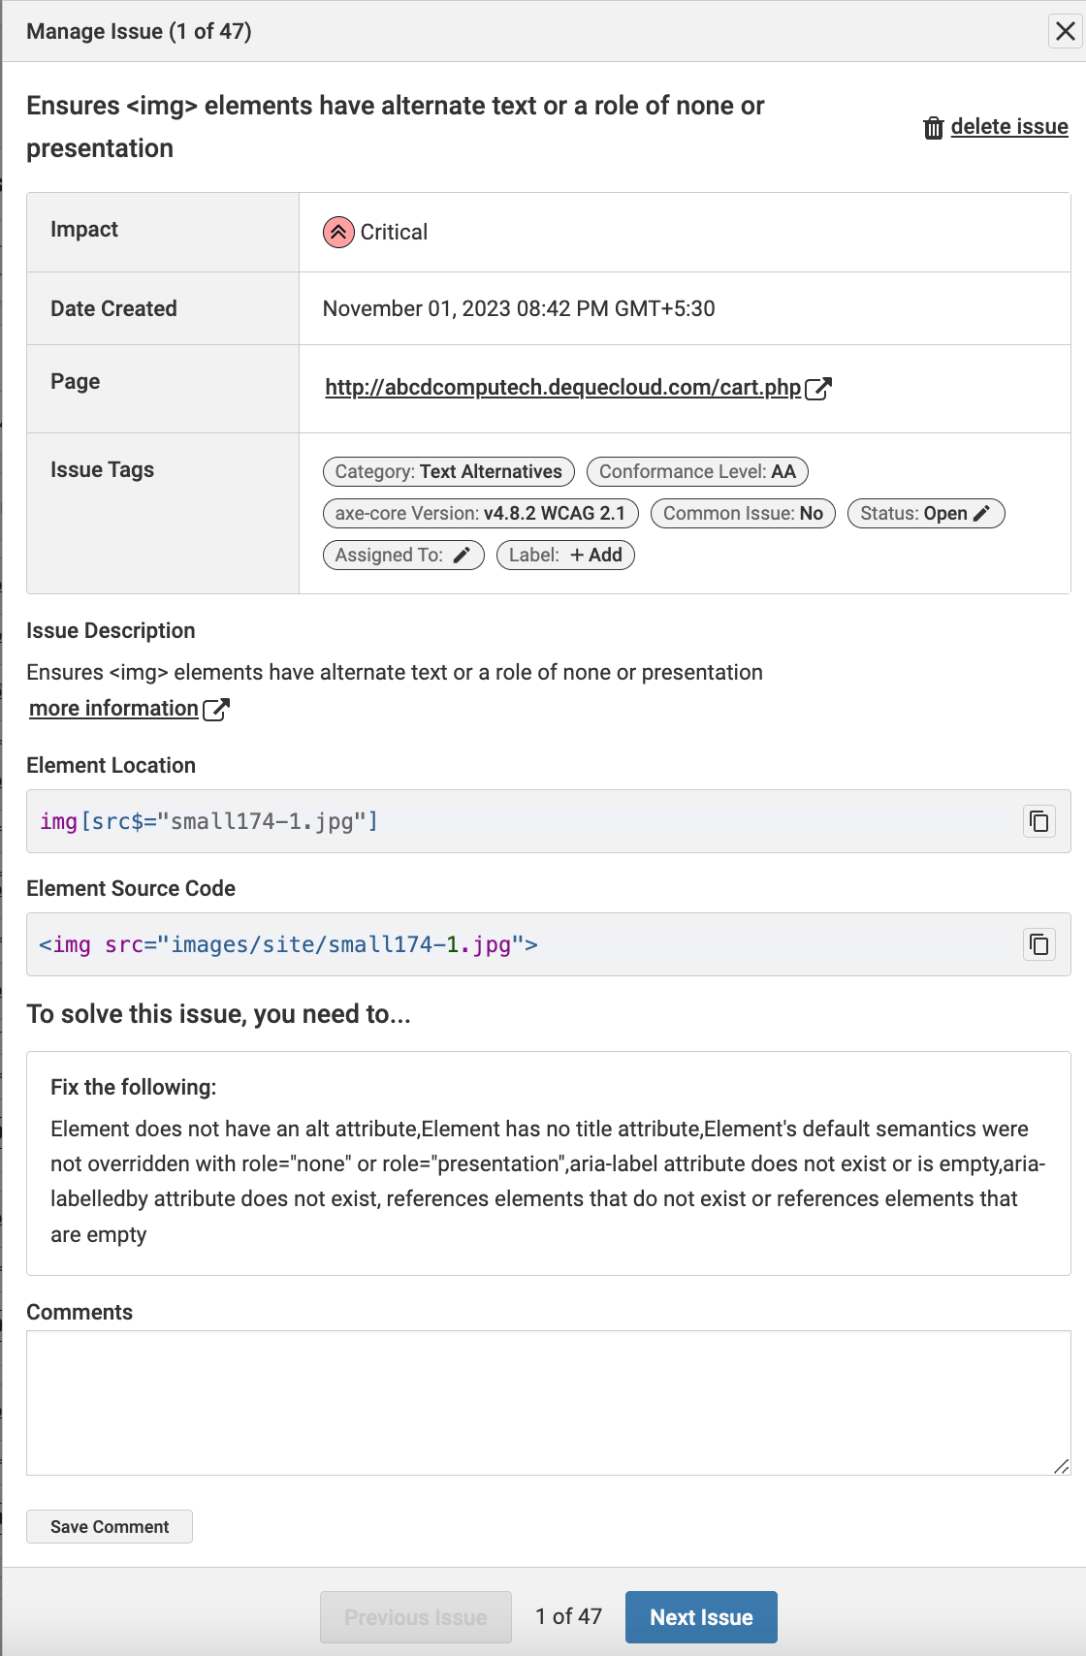Click inside the Comments text area
Screen dimensions: 1086x1656
(x=548, y=1402)
